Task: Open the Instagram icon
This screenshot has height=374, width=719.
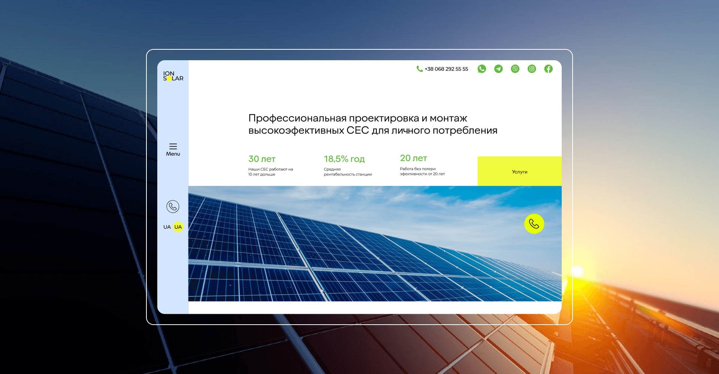Action: pyautogui.click(x=532, y=69)
